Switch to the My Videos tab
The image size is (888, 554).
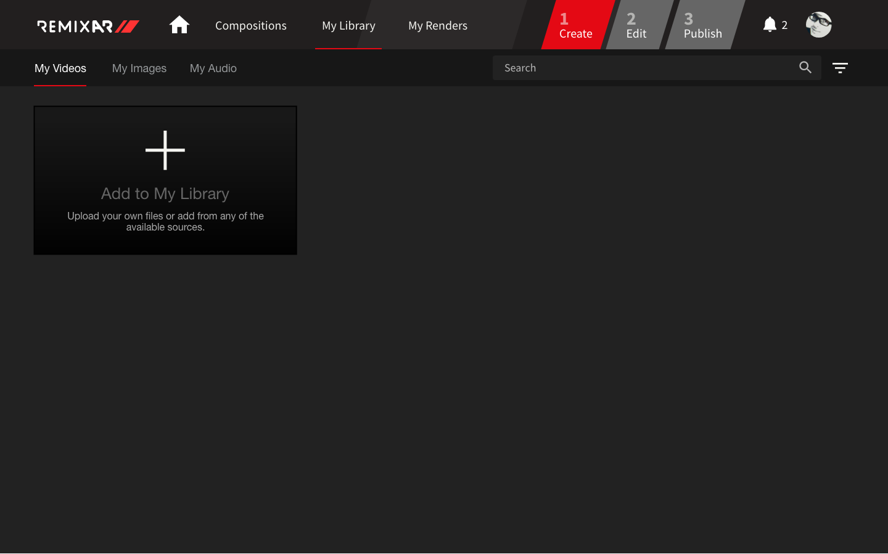point(60,68)
